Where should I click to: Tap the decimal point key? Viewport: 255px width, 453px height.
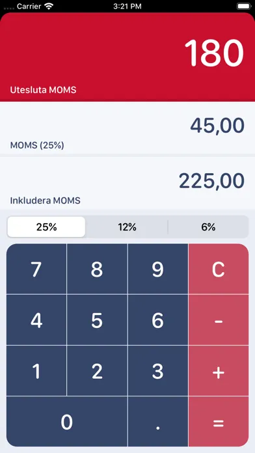tap(157, 422)
